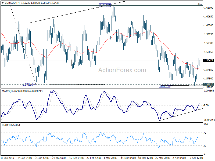
Task: Select the 1.57140 low price label
Action: pyautogui.click(x=164, y=86)
